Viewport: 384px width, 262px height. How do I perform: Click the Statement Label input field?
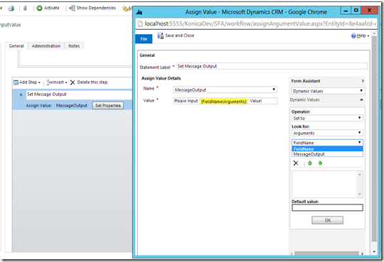272,66
